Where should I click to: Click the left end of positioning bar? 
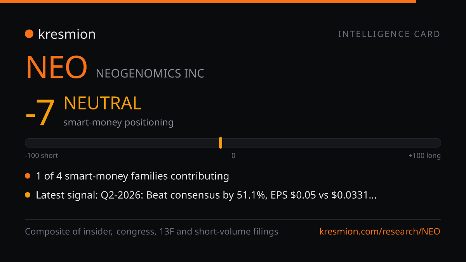(x=28, y=143)
